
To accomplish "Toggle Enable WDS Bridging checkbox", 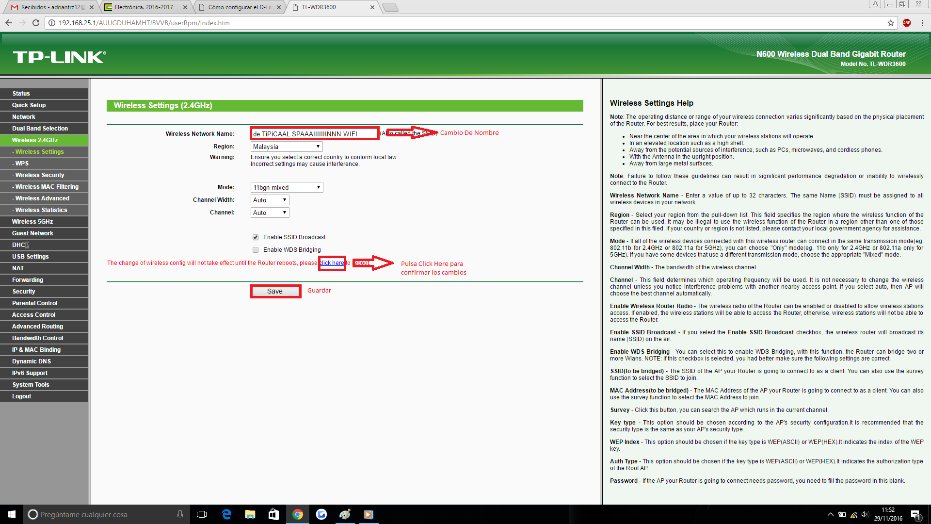I will tap(256, 250).
